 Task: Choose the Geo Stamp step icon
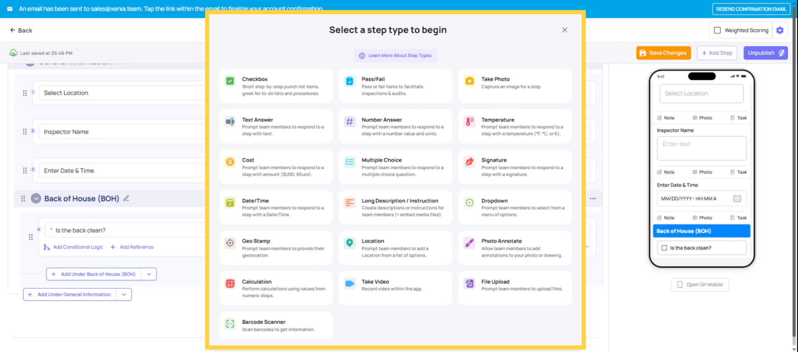[x=230, y=243]
